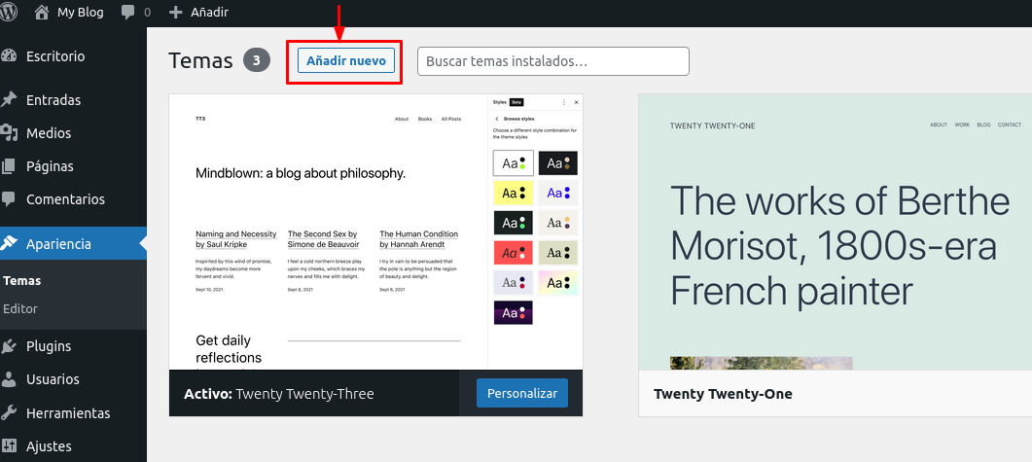Click the Usuarios person icon

click(x=9, y=379)
